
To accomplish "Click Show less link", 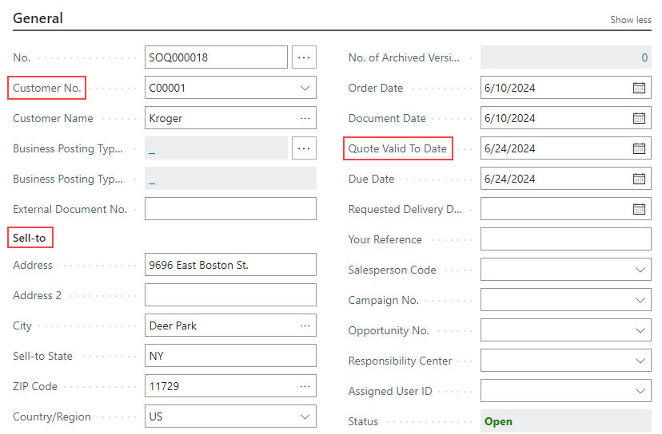I will click(630, 20).
